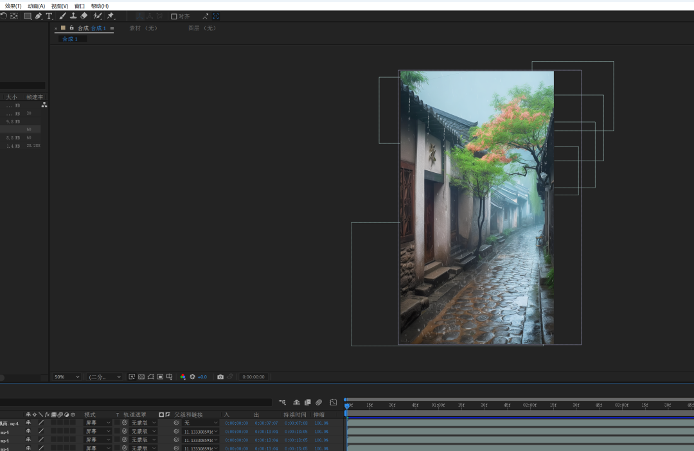Switch to the 素材 panel tab
This screenshot has width=694, height=451.
coord(142,28)
